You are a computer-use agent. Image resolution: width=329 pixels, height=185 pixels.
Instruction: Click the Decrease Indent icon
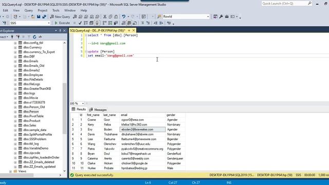[155, 23]
